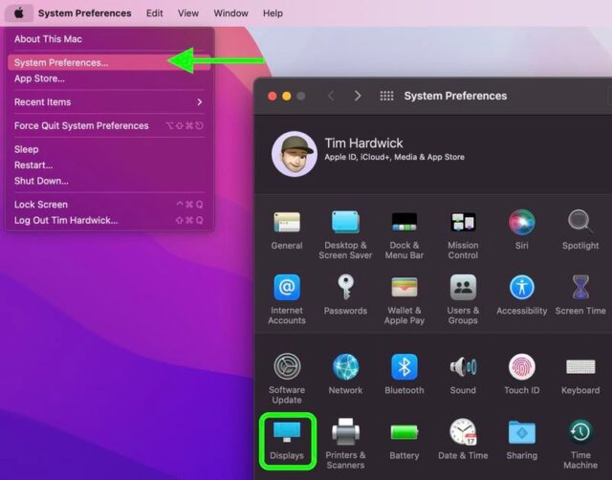This screenshot has width=612, height=480.
Task: Open Time Machine preferences
Action: [x=580, y=444]
